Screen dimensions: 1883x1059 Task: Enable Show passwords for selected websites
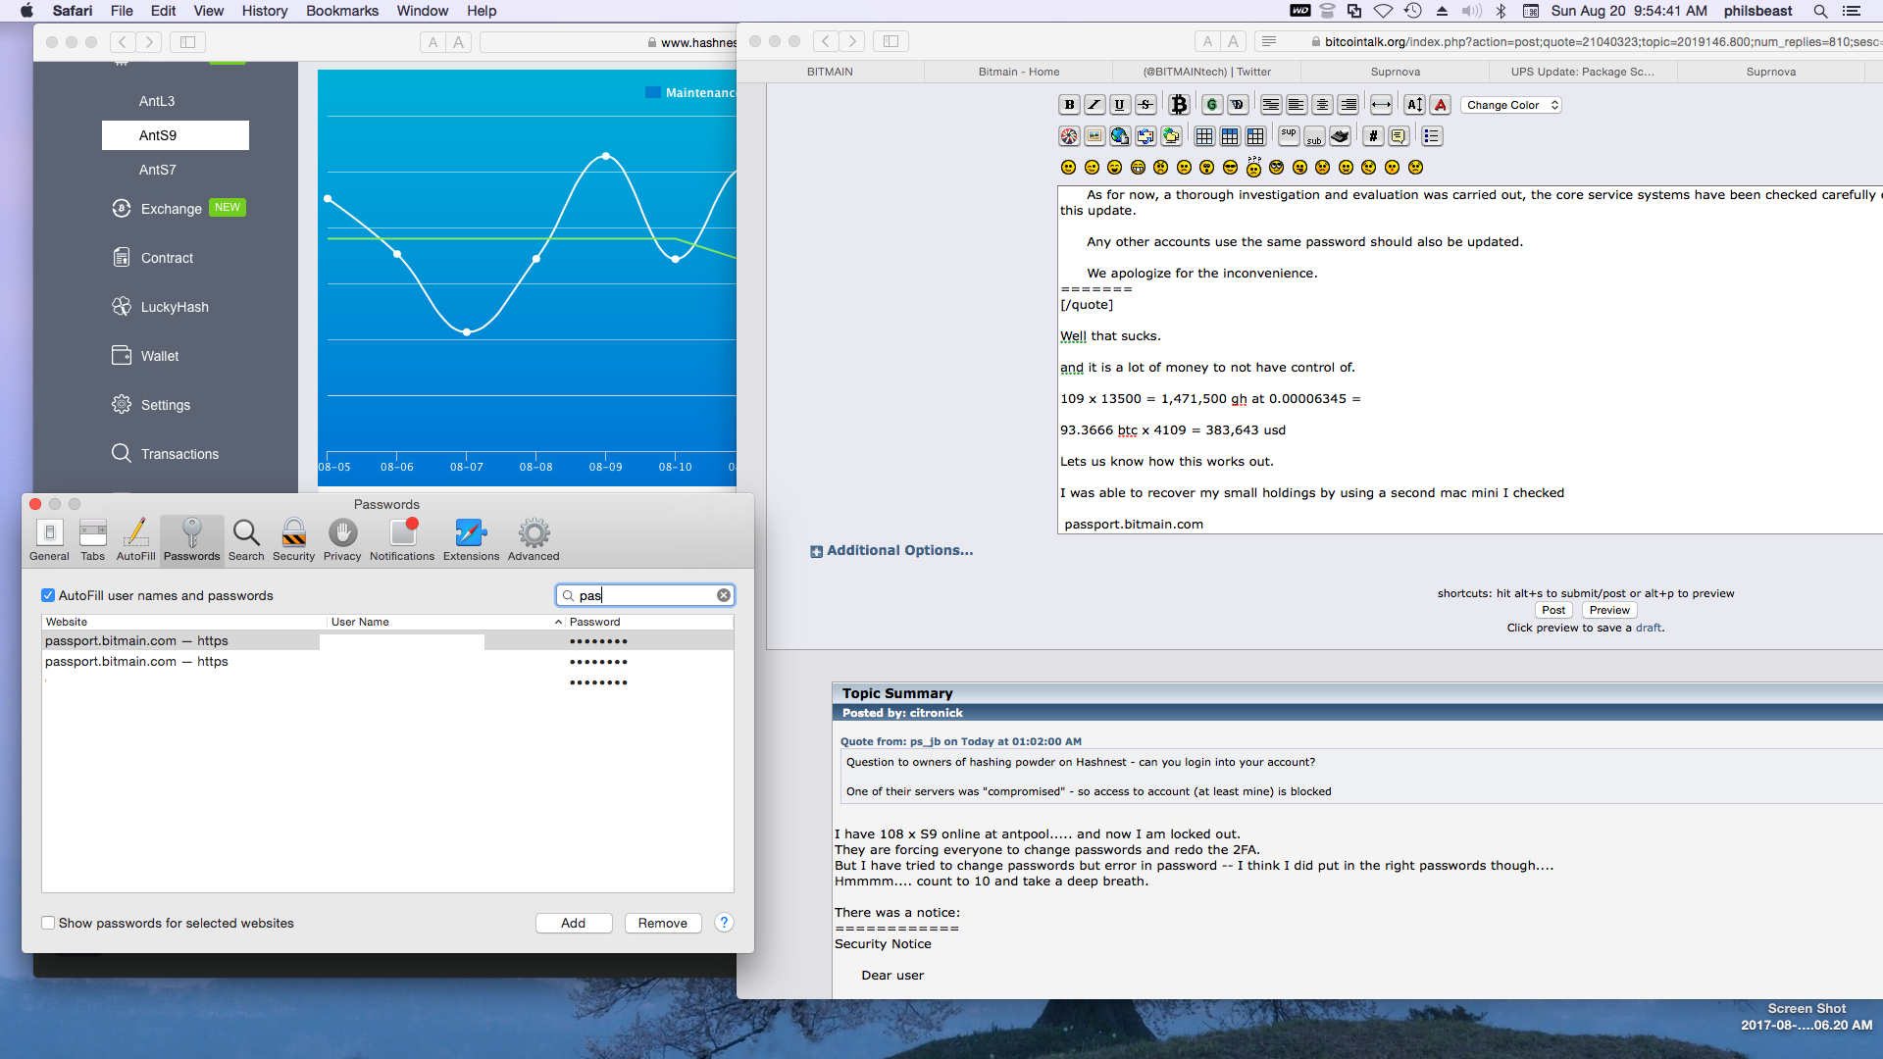click(x=48, y=923)
